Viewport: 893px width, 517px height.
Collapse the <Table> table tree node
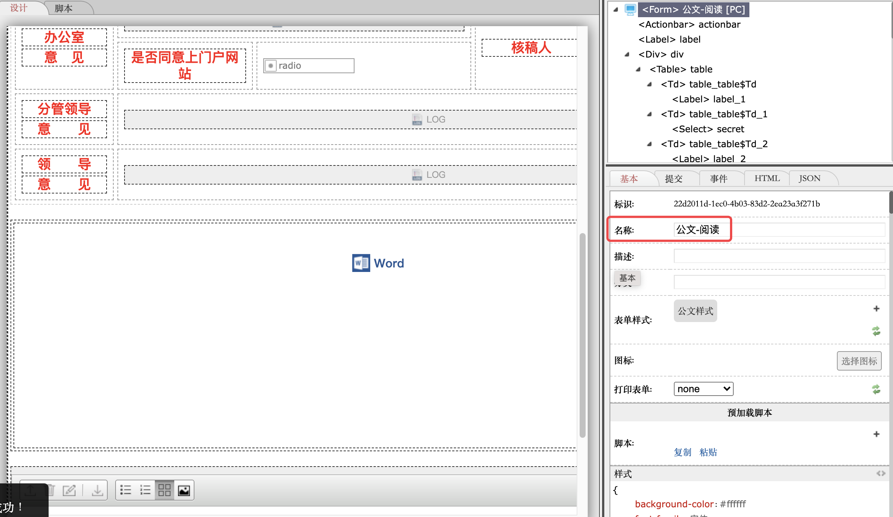pyautogui.click(x=638, y=69)
